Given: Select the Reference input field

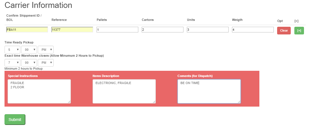Looking at the screenshot, I should pyautogui.click(x=72, y=30).
